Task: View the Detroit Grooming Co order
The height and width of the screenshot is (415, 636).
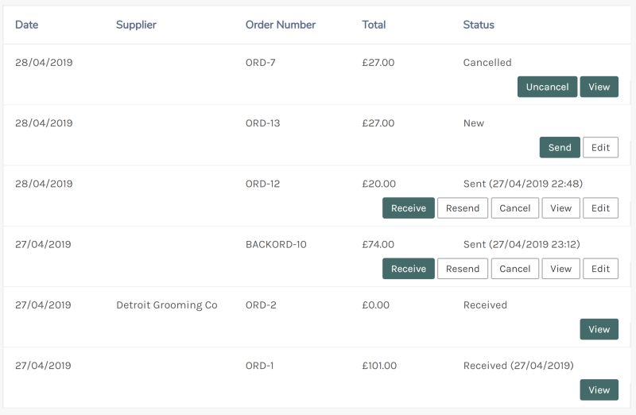Action: click(599, 329)
